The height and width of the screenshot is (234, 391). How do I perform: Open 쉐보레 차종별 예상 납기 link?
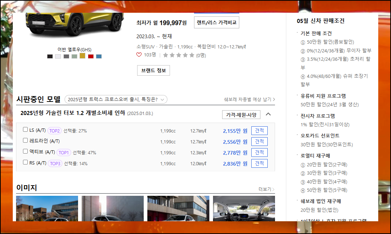pyautogui.click(x=249, y=99)
